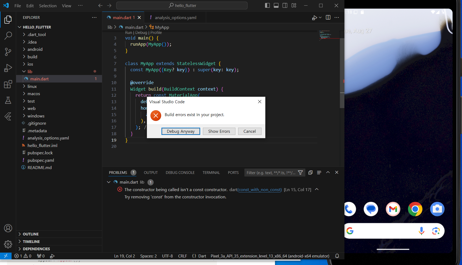
Task: Click the Pixel_3a emulator device selector
Action: 270,256
